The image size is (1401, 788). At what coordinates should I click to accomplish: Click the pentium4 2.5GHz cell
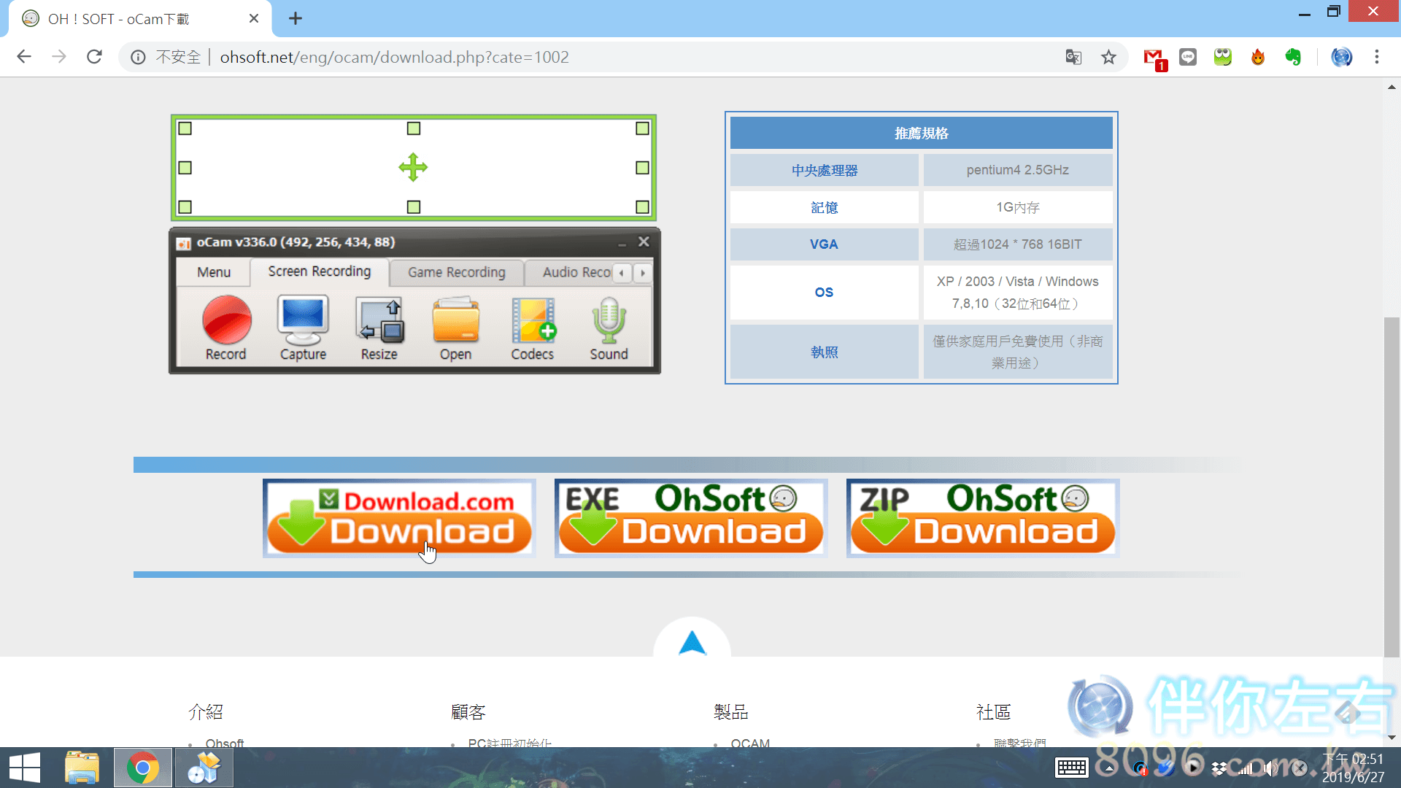(x=1018, y=170)
